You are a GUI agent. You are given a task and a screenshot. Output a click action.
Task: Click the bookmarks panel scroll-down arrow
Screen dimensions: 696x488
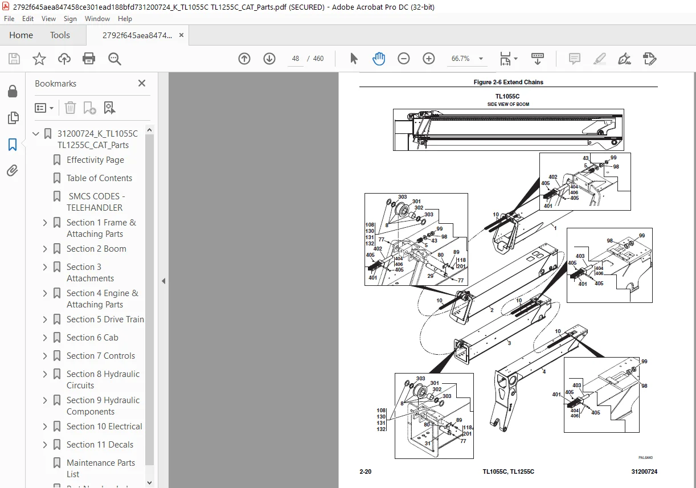[150, 482]
